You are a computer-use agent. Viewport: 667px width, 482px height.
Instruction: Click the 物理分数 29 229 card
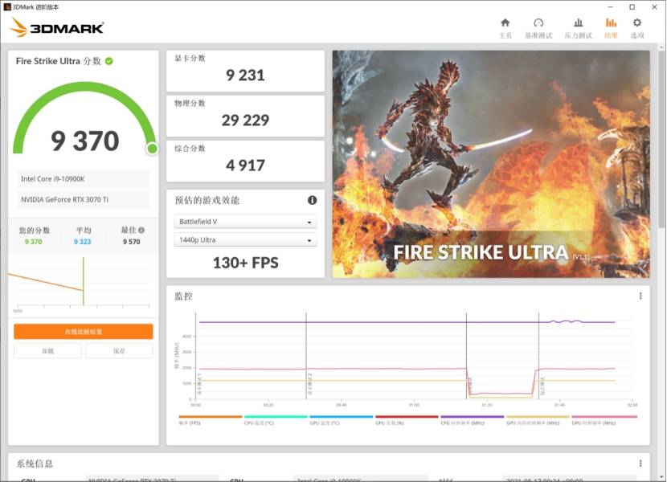click(x=245, y=116)
